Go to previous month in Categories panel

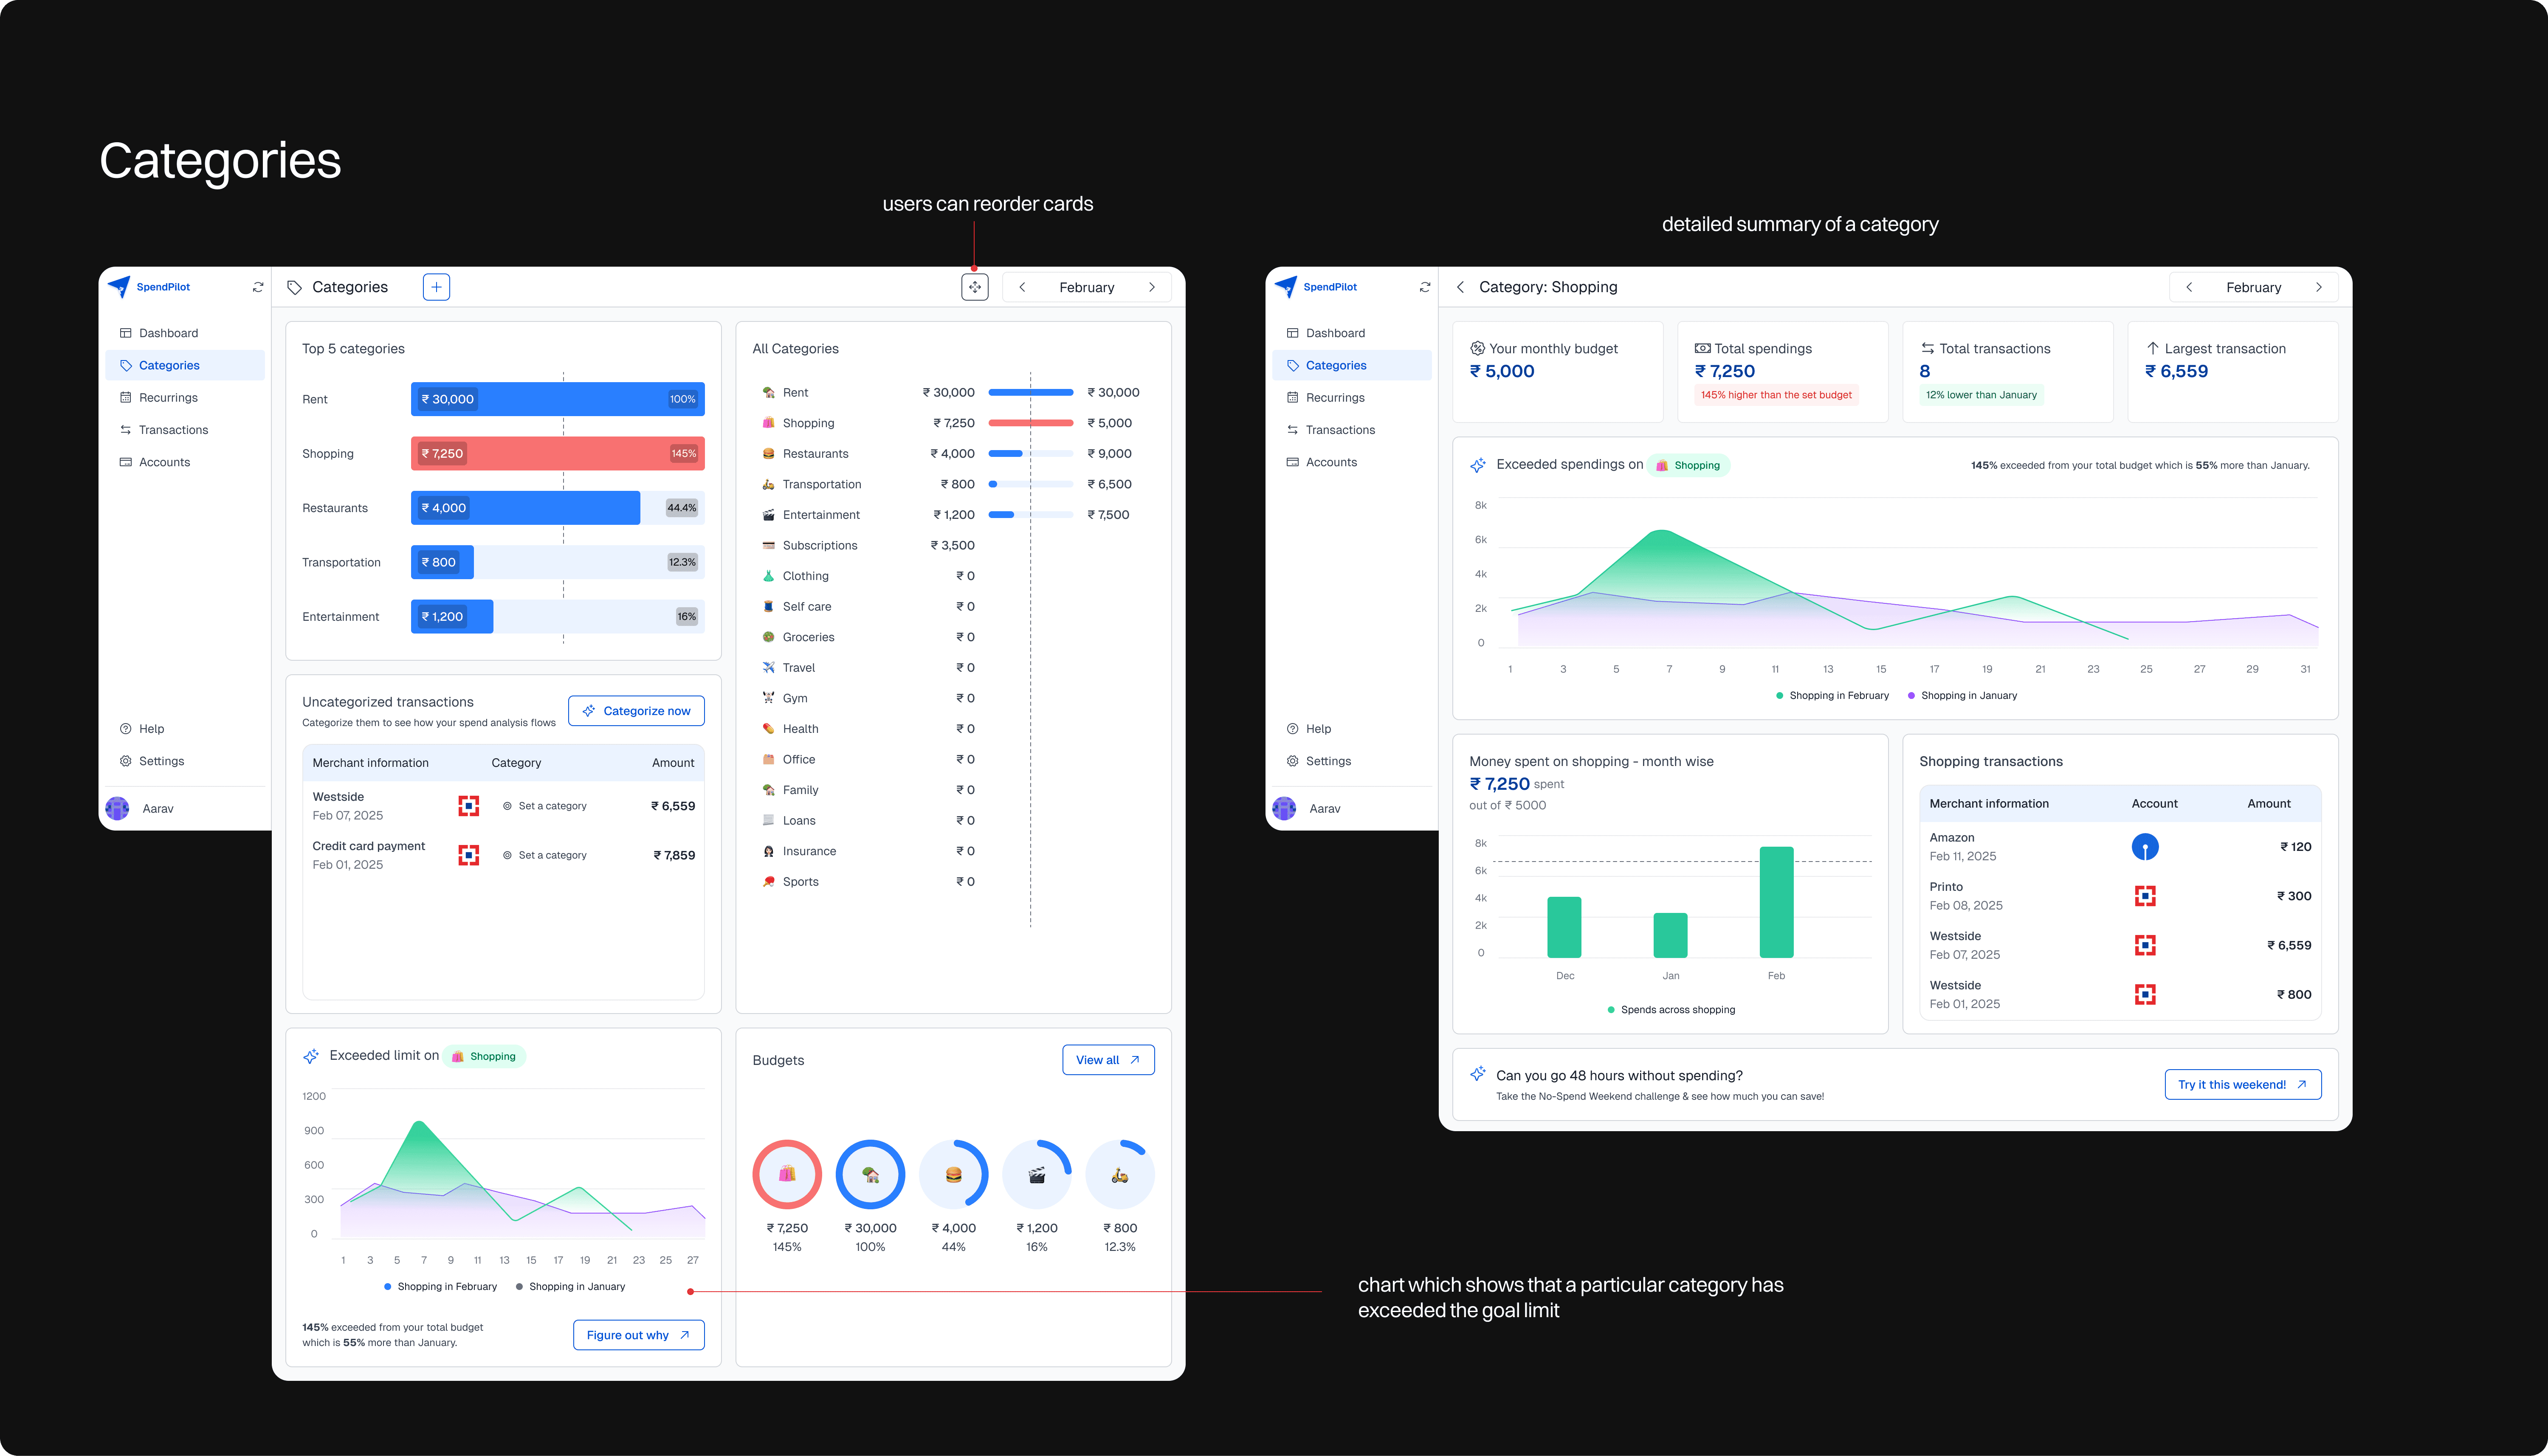point(1022,287)
